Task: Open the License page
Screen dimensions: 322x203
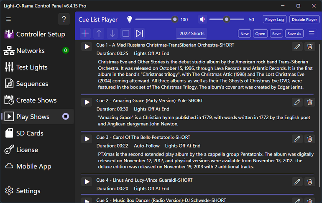Action: click(x=37, y=150)
